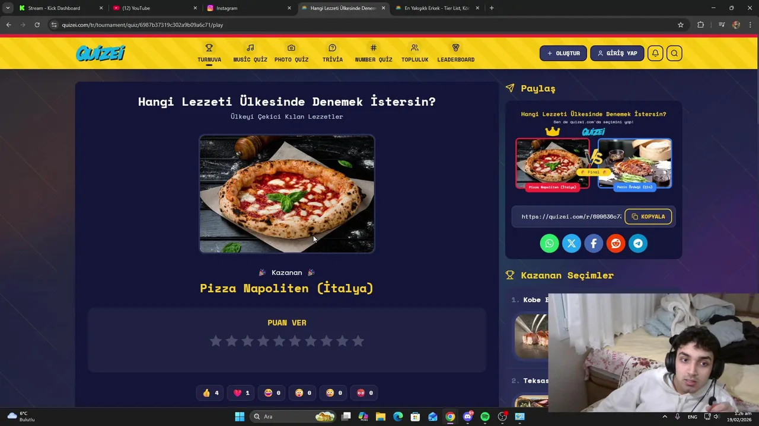
Task: Bookmark this page with star icon
Action: point(681,25)
